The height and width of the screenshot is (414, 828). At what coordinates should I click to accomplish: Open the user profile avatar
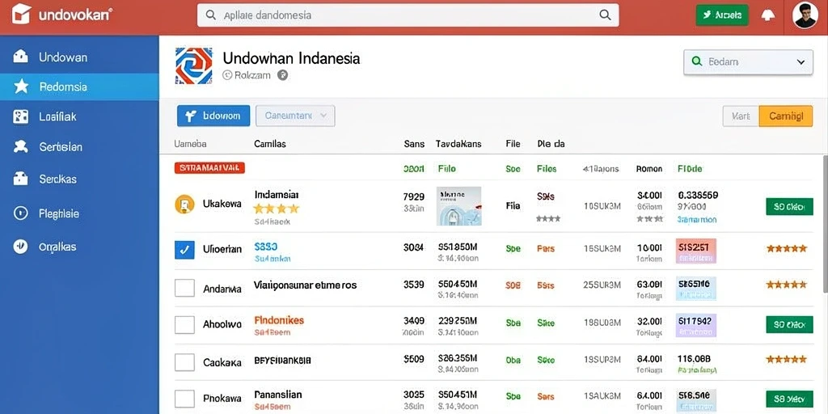[x=805, y=15]
